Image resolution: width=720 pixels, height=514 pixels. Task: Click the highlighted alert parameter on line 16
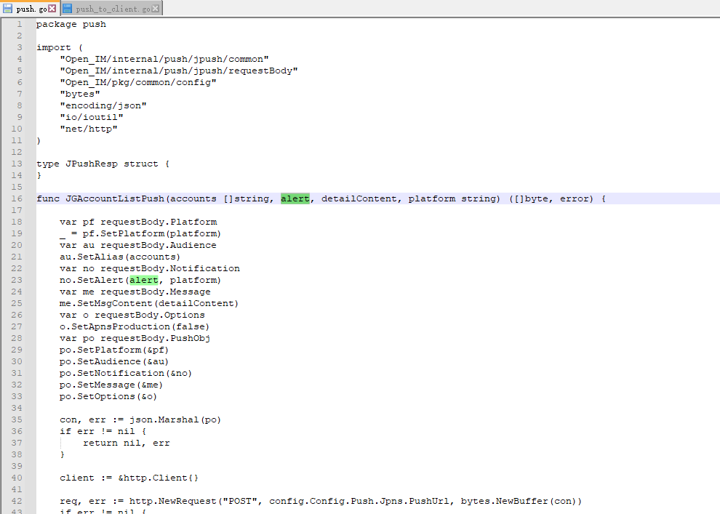[x=294, y=198]
